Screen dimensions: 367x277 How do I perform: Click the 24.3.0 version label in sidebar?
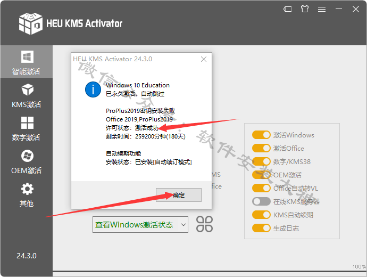[x=27, y=256]
